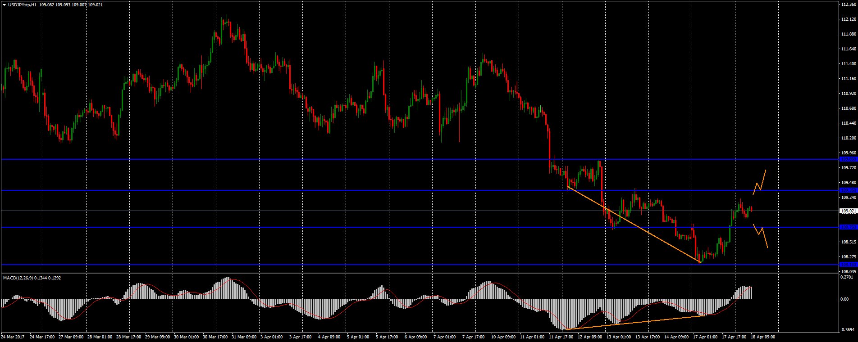The height and width of the screenshot is (342, 858).
Task: Click the USDJPYstp,H1 chart title
Action: pos(22,5)
